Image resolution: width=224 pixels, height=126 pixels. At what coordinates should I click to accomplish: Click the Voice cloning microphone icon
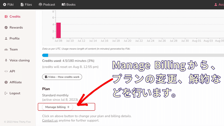(x=6, y=60)
